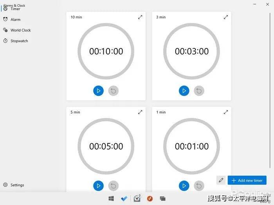Open the Timer tab in sidebar

(x=15, y=9)
